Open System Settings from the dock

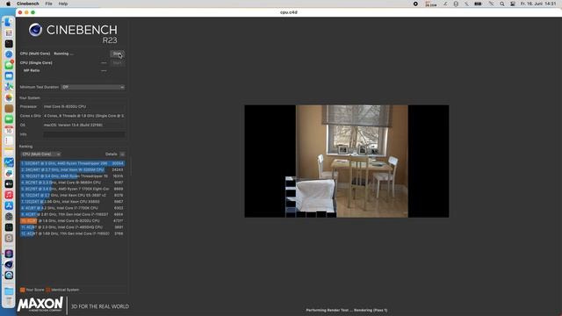pos(9,217)
